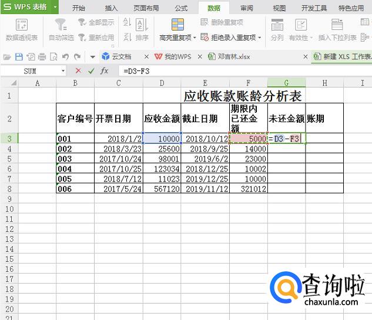Redo the last action
Screen dimensions: 372x320
pos(77,57)
